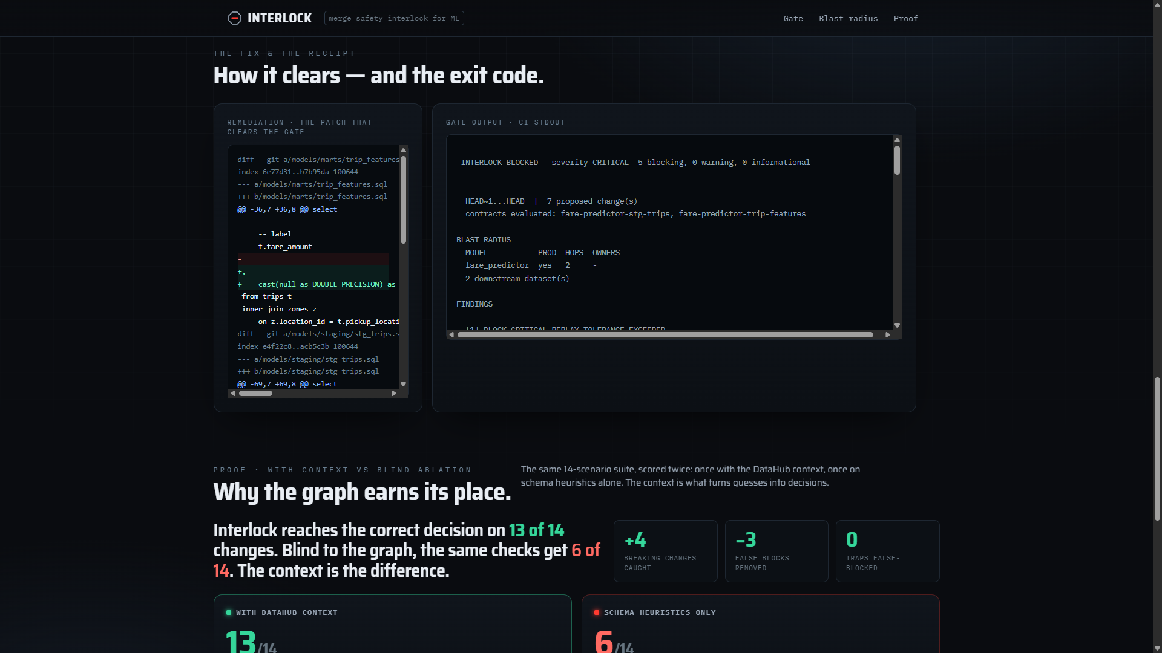Click the 'GATE OUTPUT · CI STDOUT' panel label
1162x653 pixels.
coord(505,122)
